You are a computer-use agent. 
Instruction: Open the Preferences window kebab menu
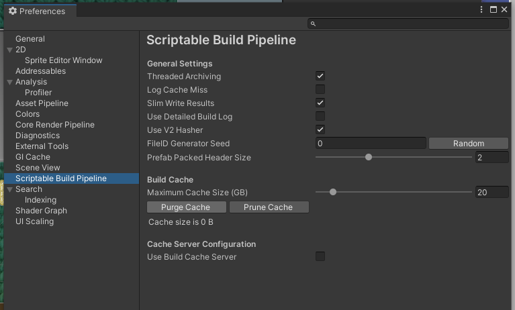pos(481,10)
